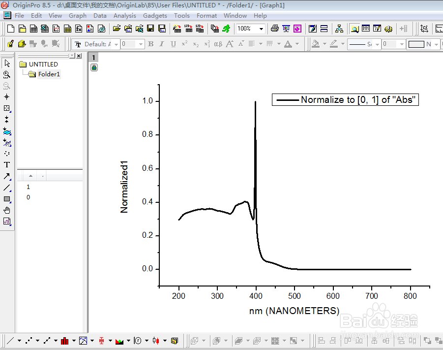
Task: Click the New Function (fx) icon
Action: tap(79, 29)
